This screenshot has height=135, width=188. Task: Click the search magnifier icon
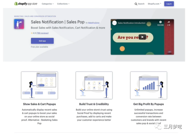(136, 4)
